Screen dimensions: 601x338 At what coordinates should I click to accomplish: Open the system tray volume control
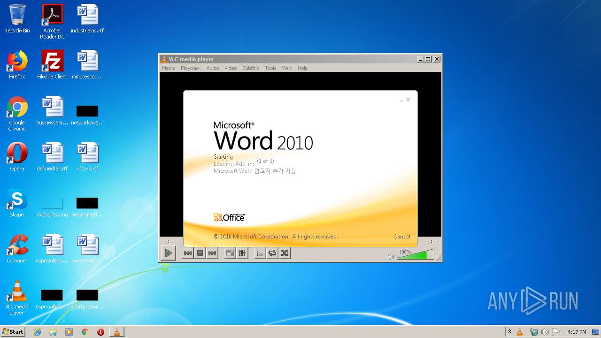pyautogui.click(x=545, y=332)
